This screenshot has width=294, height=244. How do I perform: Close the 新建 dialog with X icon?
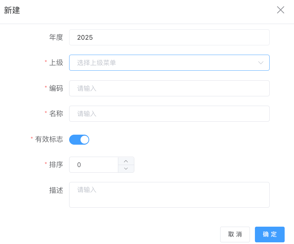[281, 10]
